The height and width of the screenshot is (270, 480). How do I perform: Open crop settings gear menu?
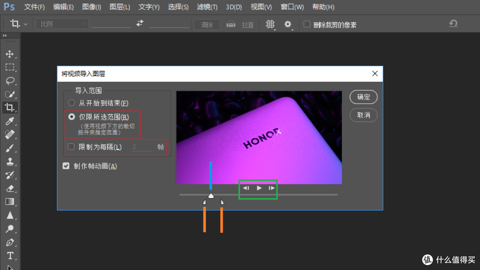point(288,24)
